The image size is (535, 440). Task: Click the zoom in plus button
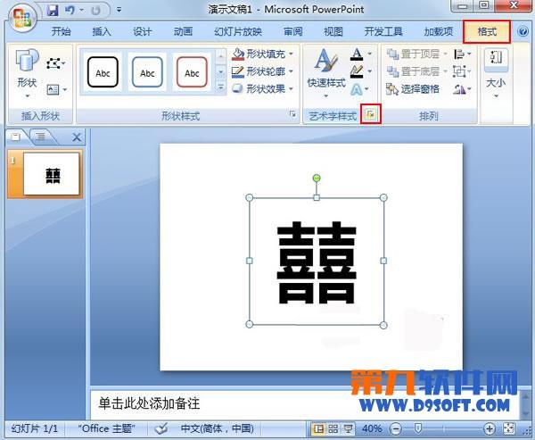point(490,428)
